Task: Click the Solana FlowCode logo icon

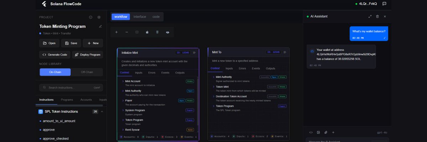Action: click(x=44, y=4)
